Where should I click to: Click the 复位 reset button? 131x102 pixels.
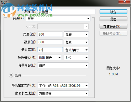coord(113,19)
